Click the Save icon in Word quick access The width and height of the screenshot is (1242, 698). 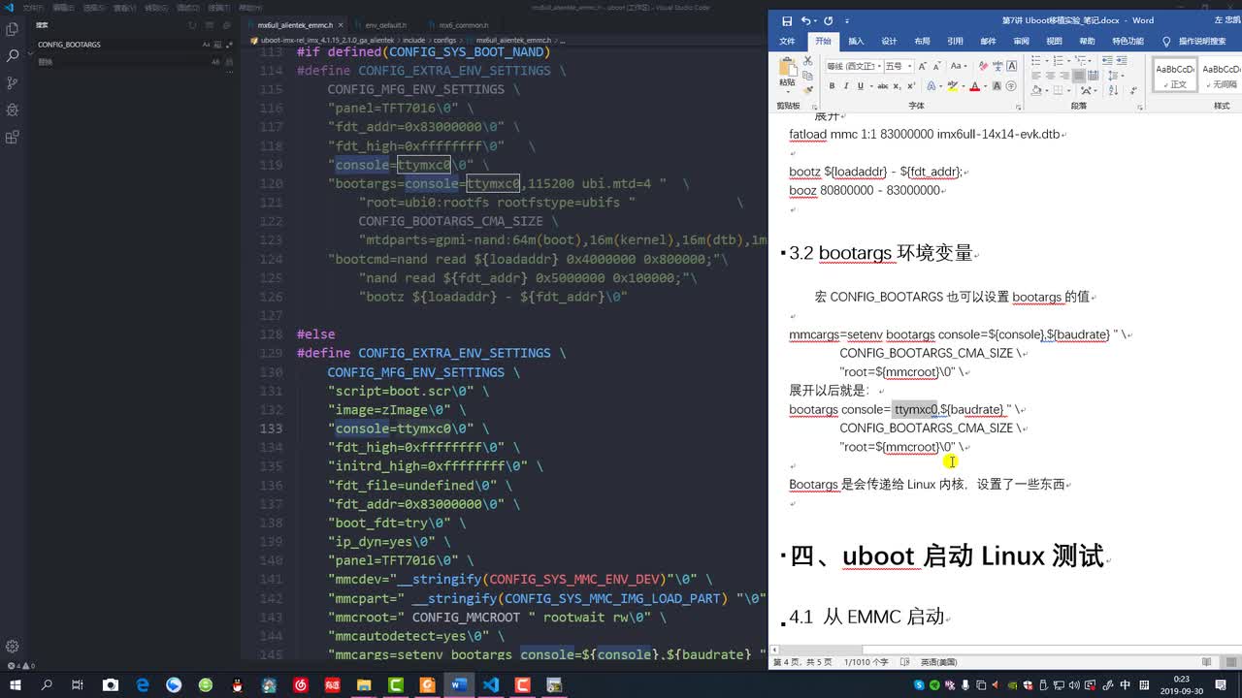[787, 20]
